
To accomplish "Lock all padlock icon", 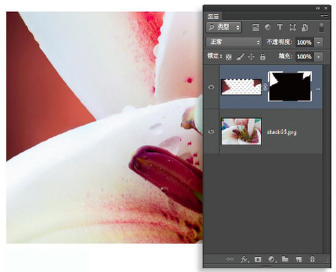I will coord(263,56).
